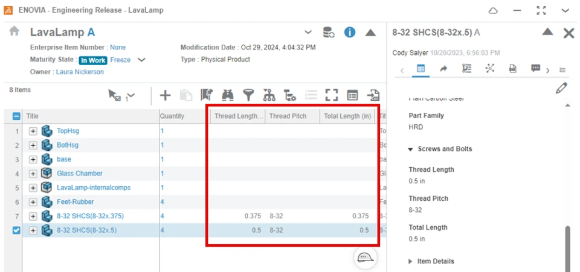Click the properties panel scroll up arrow
The image size is (580, 272).
coord(568,106)
